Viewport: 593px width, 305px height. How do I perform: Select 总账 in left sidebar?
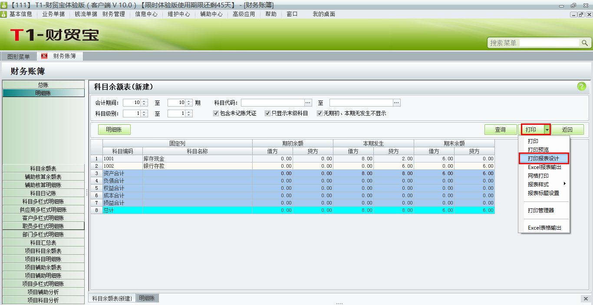click(43, 85)
